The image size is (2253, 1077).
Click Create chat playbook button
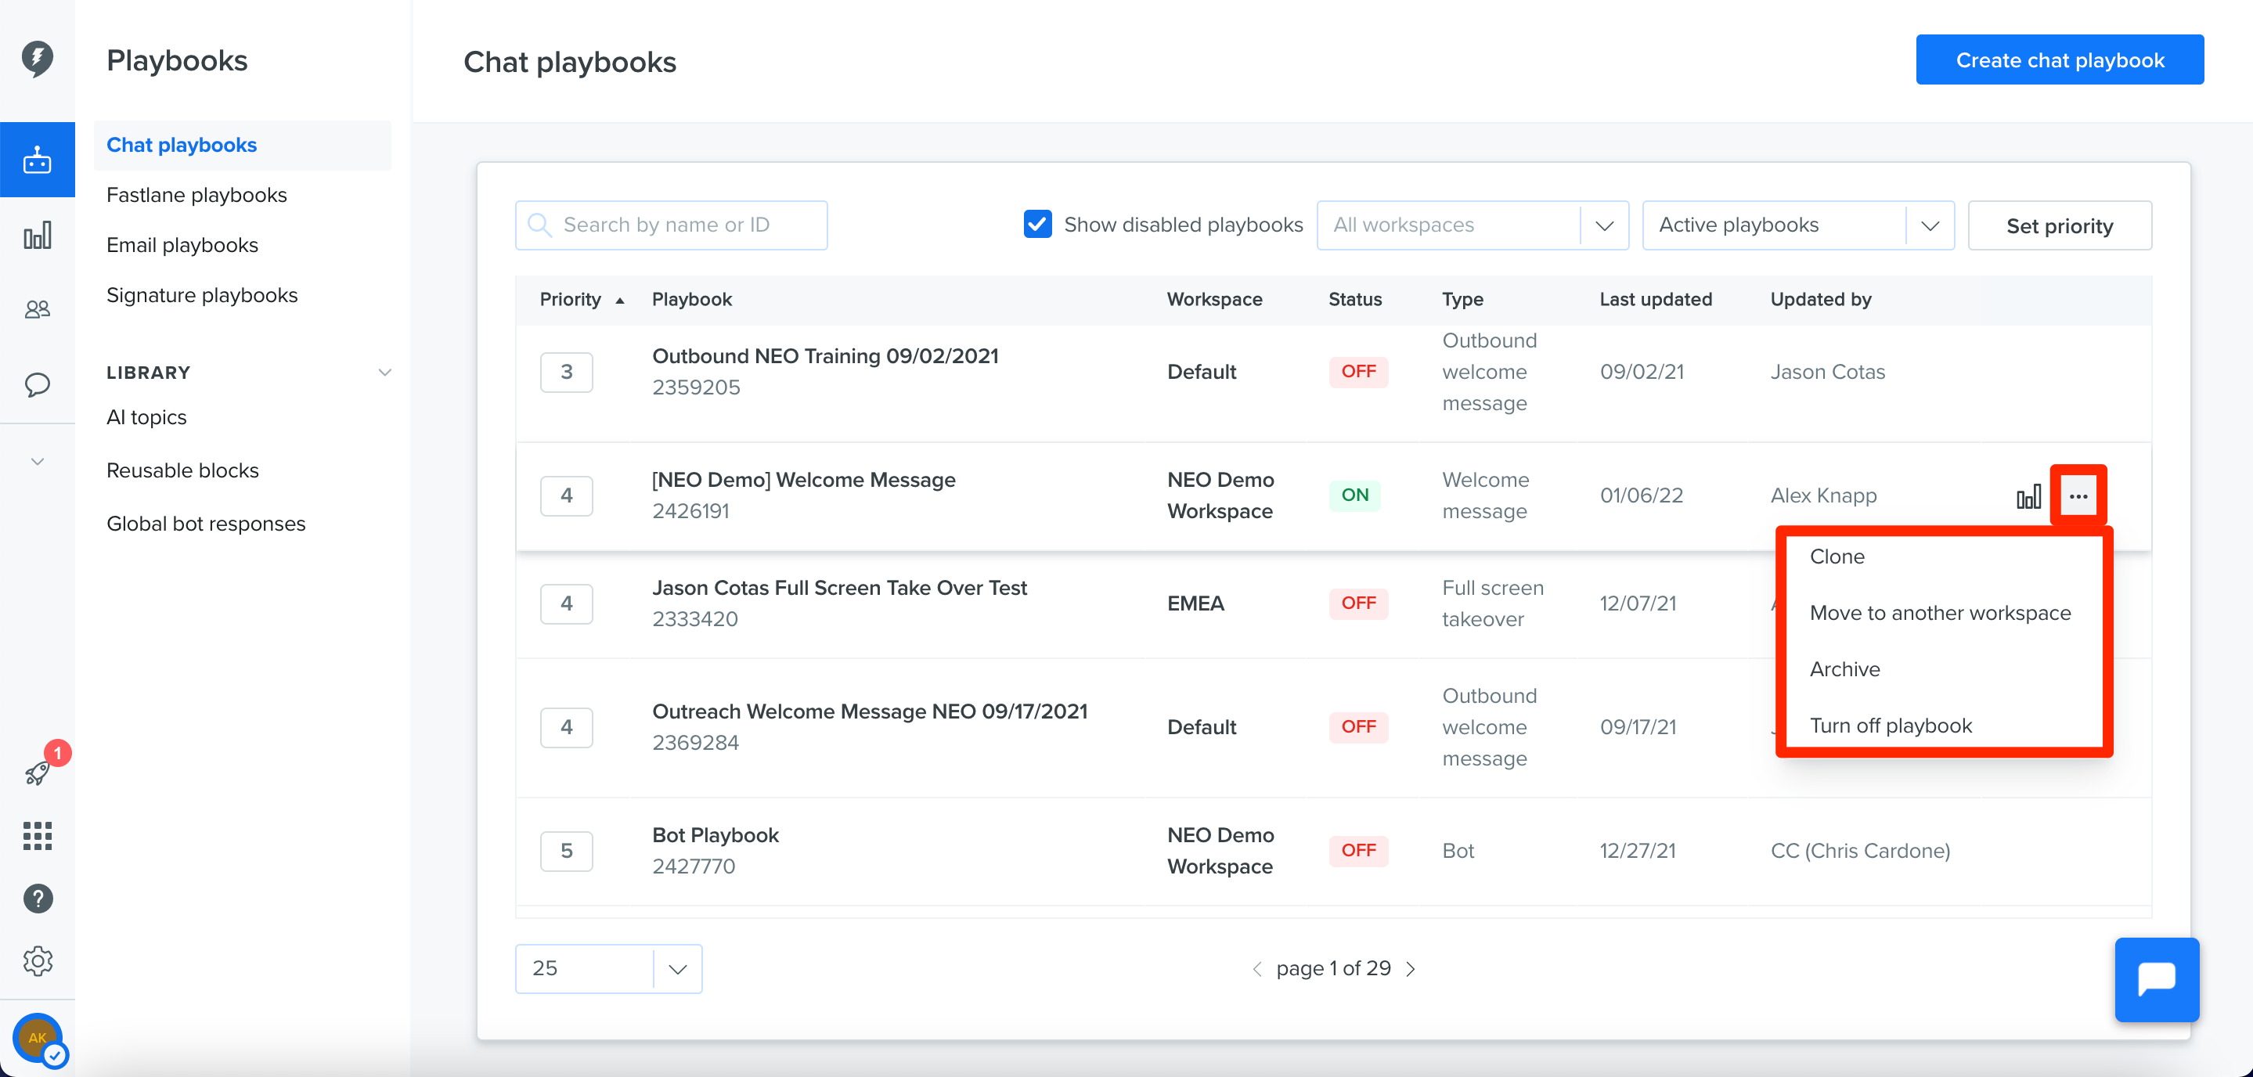pyautogui.click(x=2060, y=60)
